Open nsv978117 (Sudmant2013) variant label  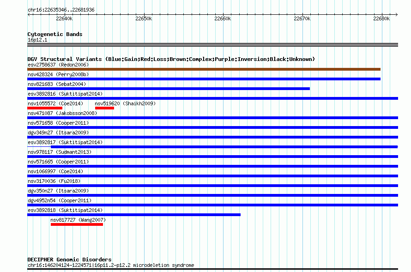pos(60,152)
